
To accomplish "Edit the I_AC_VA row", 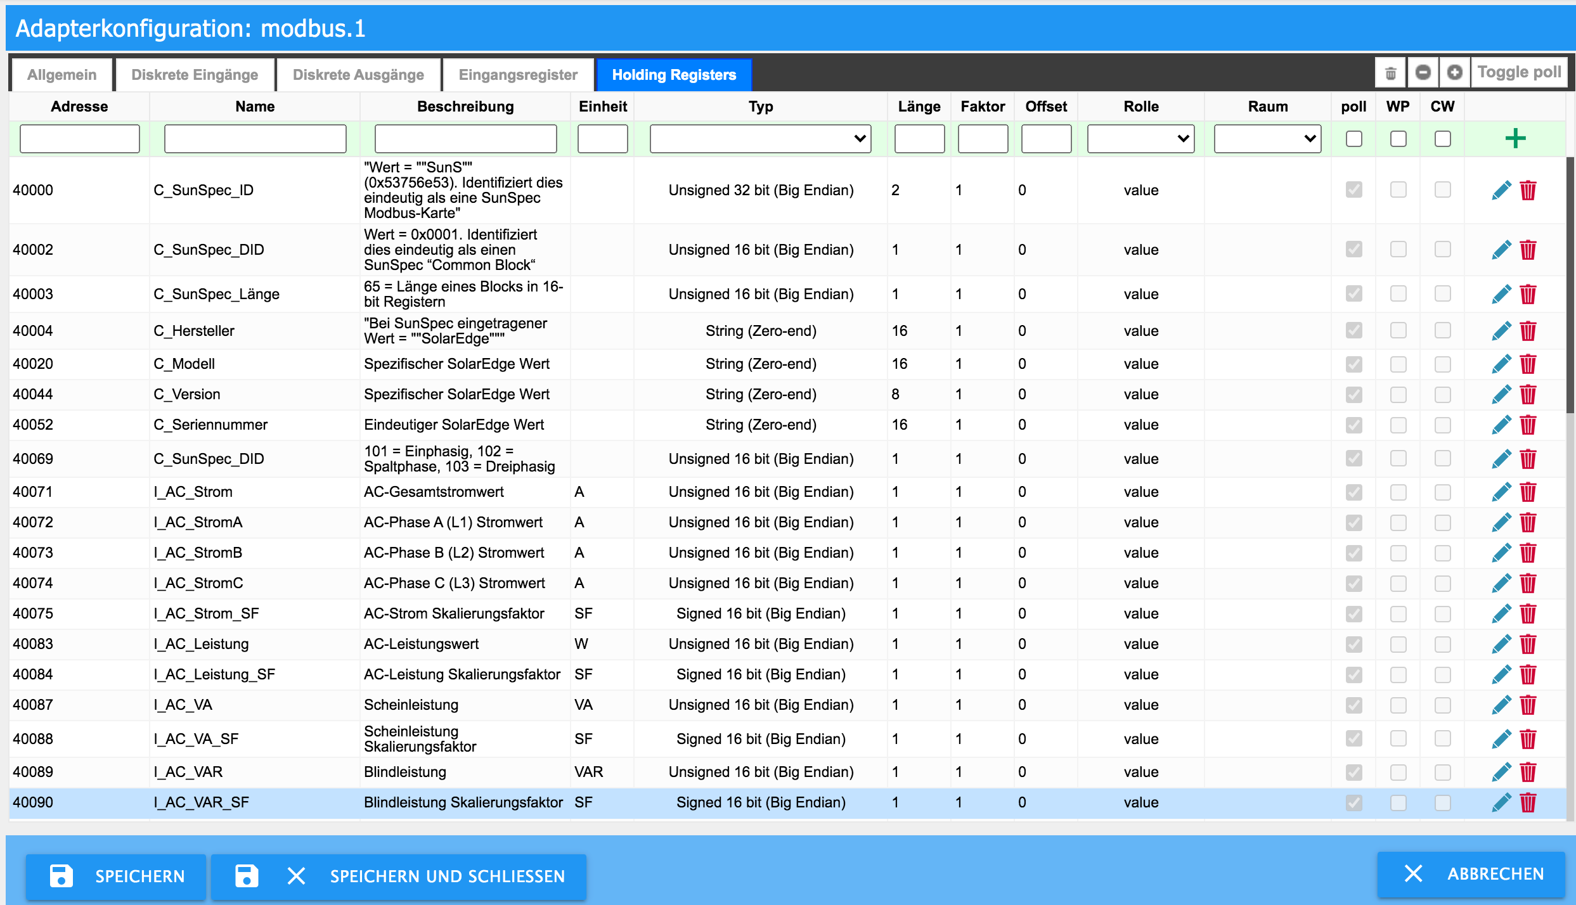I will tap(1501, 705).
